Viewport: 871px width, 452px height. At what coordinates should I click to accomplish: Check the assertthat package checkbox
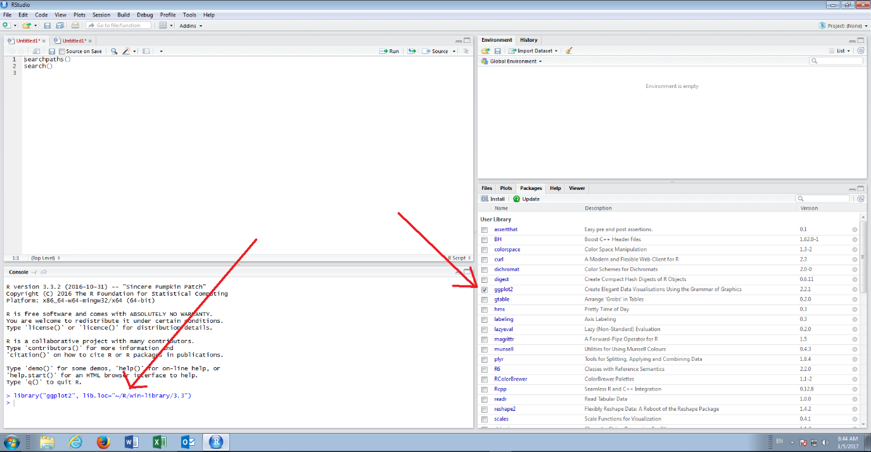[x=485, y=230]
